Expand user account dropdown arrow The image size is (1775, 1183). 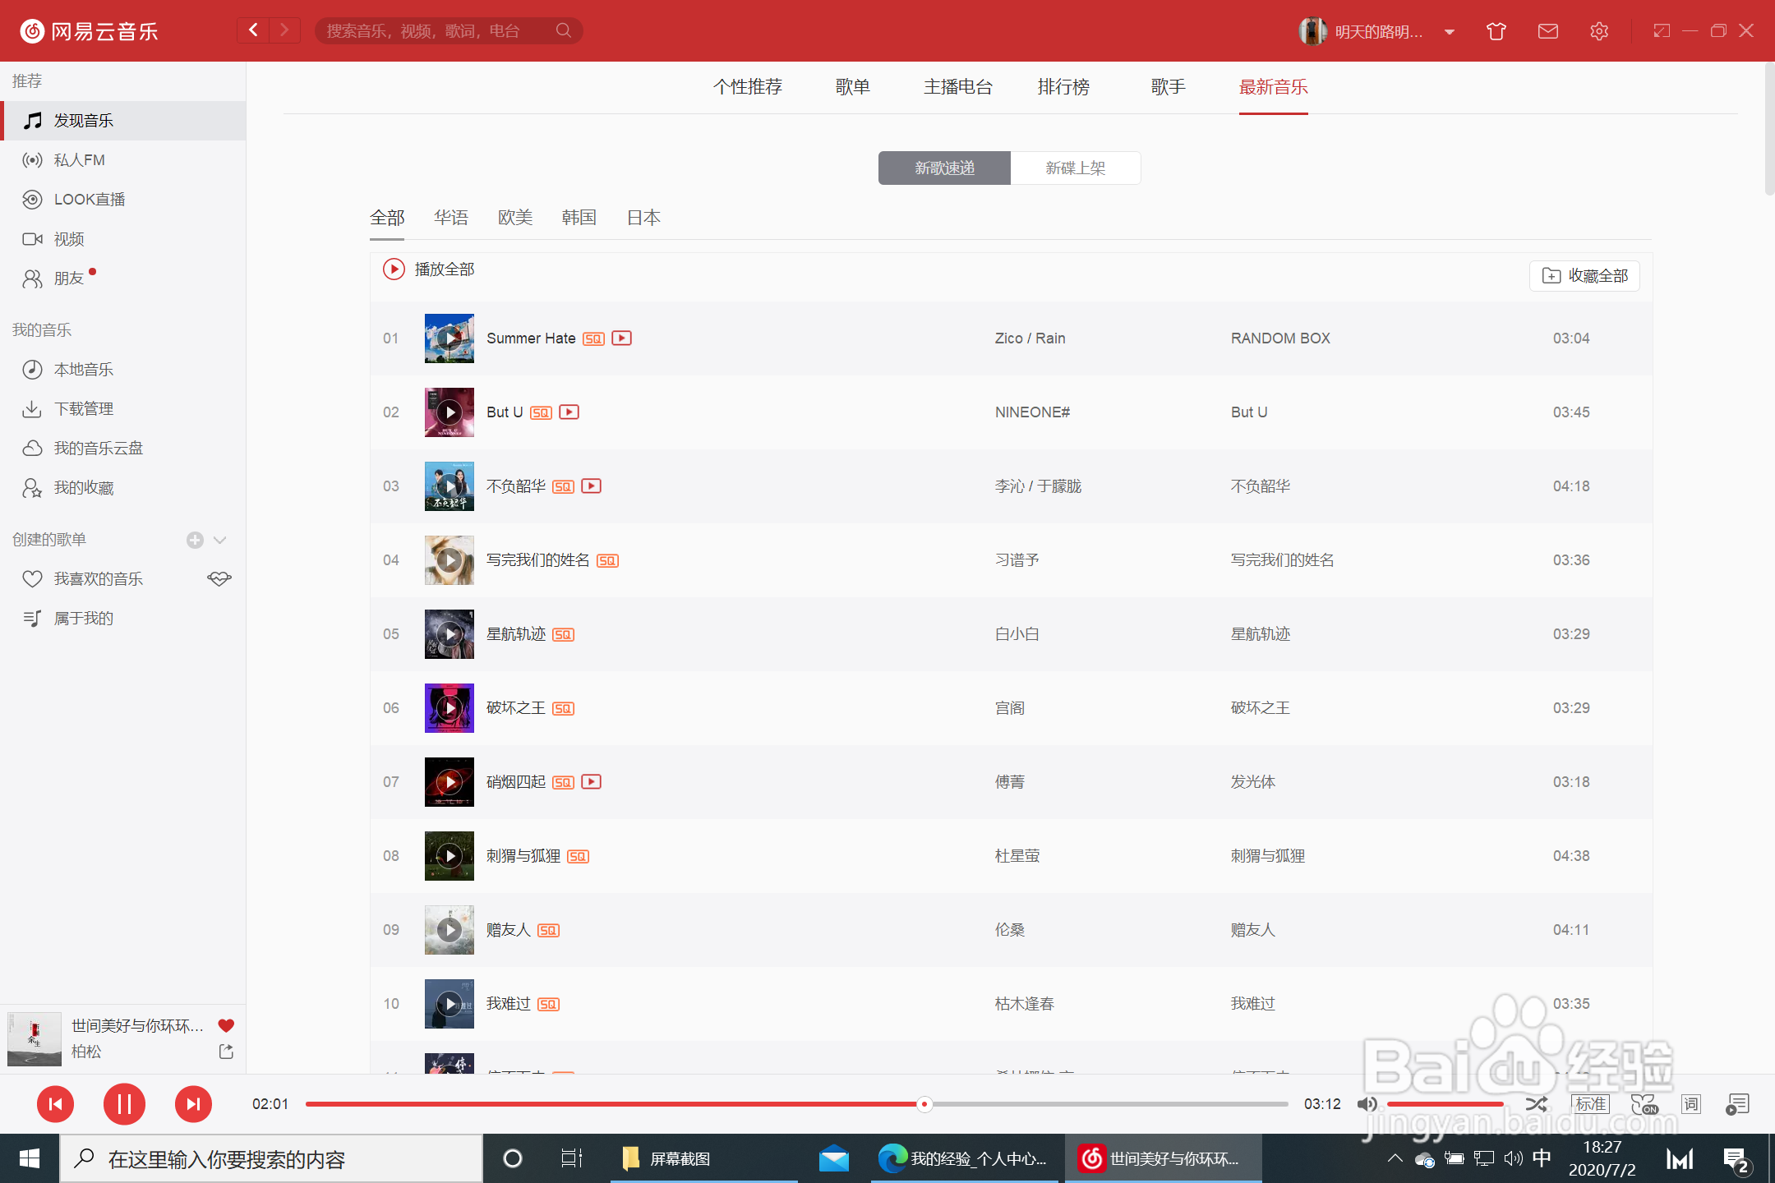(1450, 32)
